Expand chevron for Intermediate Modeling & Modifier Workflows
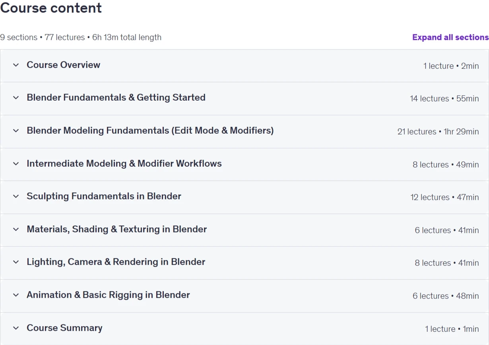The height and width of the screenshot is (345, 489). click(x=16, y=164)
